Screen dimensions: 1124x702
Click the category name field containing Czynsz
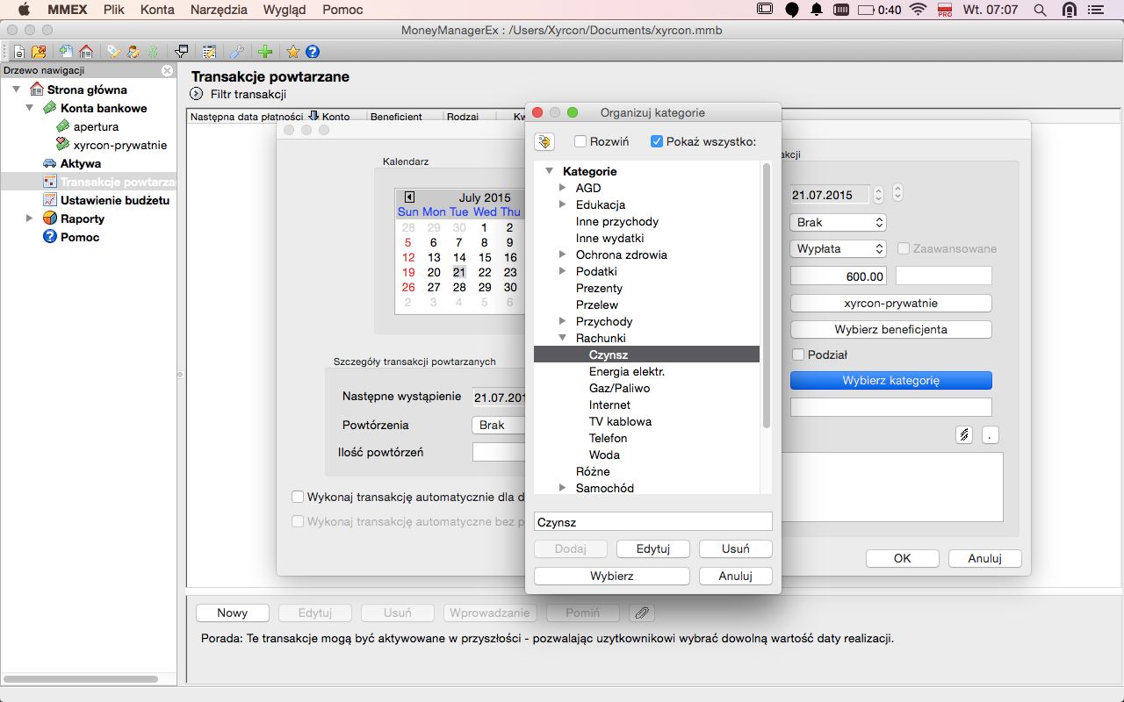click(x=653, y=522)
